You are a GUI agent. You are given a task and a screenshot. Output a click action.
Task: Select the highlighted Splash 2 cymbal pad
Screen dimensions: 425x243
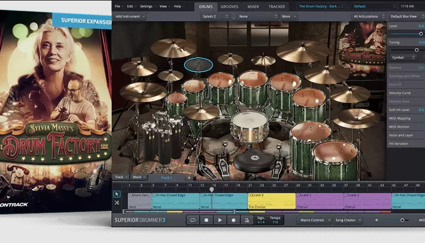click(198, 64)
